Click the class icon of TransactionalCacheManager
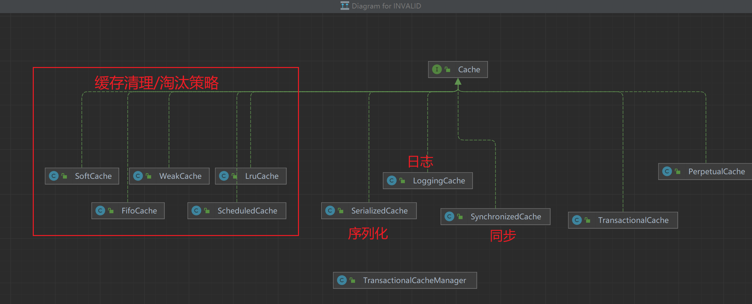 [x=342, y=280]
